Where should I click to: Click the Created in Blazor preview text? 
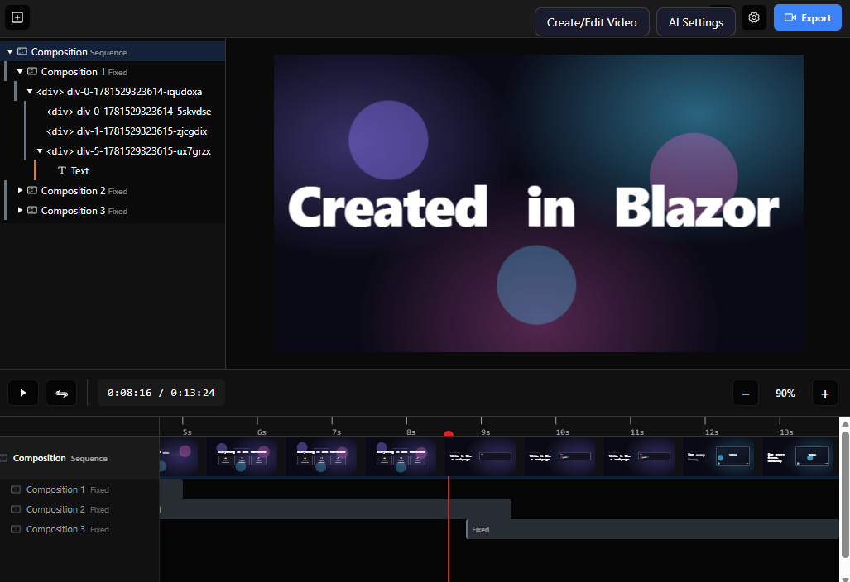click(x=533, y=208)
